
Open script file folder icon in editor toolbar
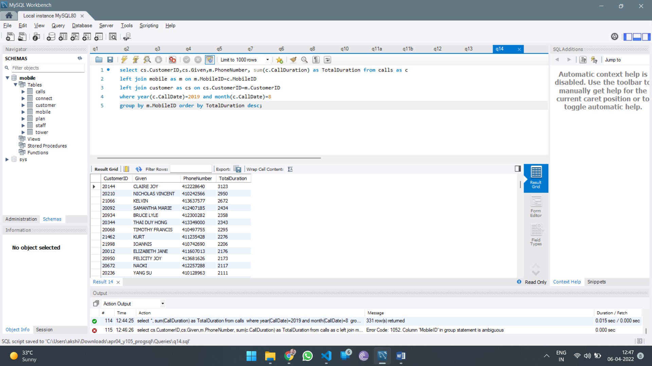click(x=99, y=60)
